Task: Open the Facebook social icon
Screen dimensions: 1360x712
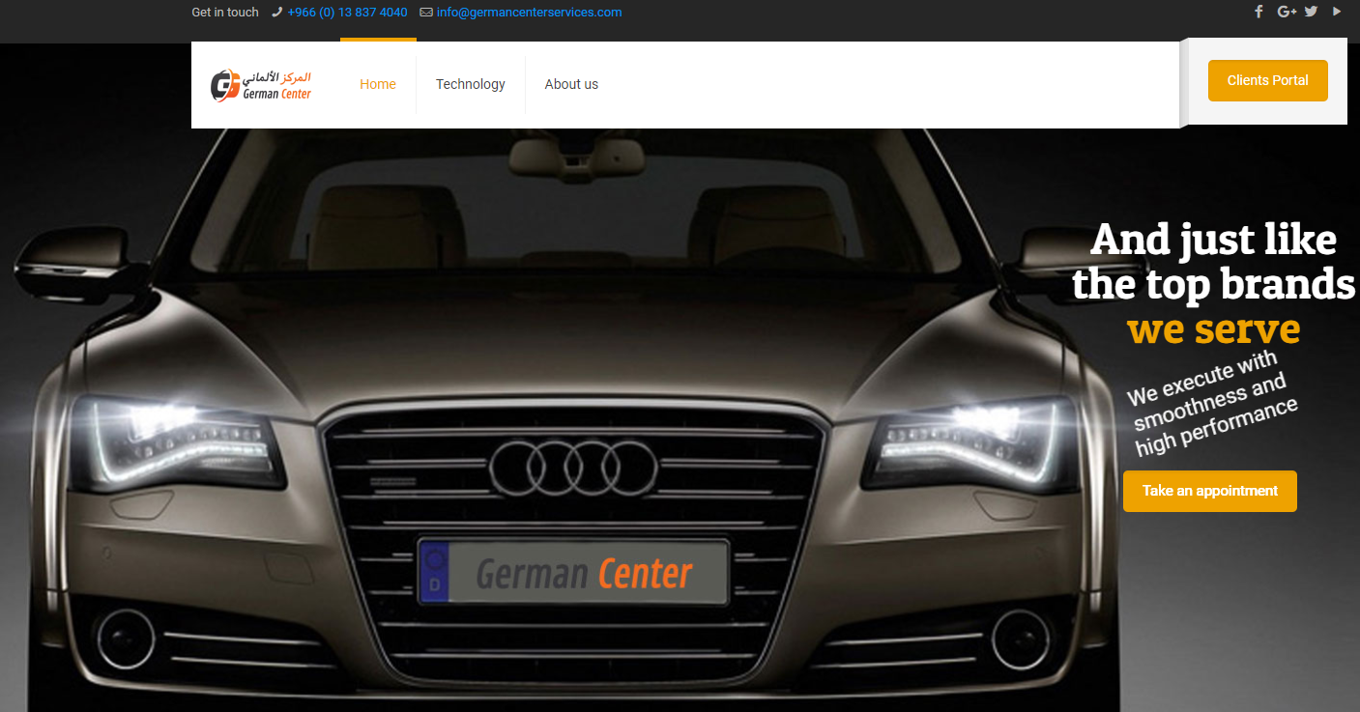Action: point(1259,12)
